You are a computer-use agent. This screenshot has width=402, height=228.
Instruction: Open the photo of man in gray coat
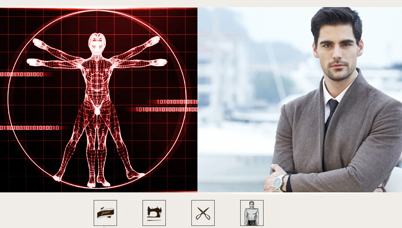tap(300, 100)
